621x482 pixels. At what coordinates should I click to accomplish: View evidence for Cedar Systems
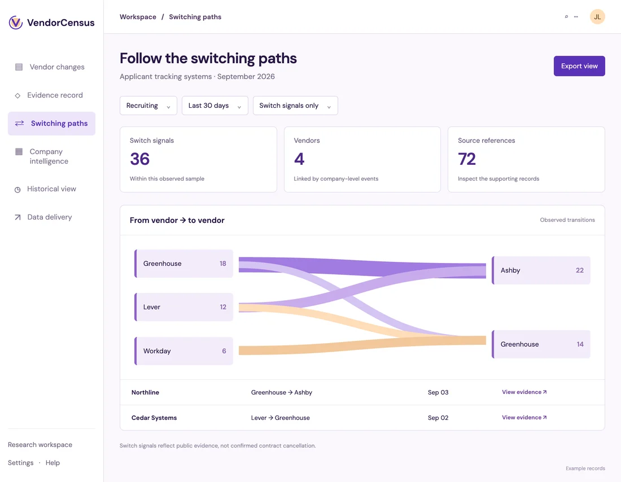coord(524,418)
